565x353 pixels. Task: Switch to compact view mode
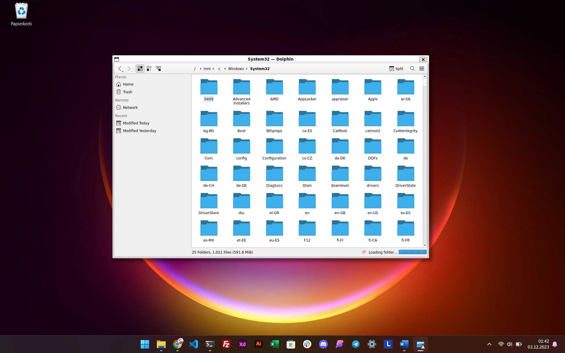pyautogui.click(x=149, y=69)
